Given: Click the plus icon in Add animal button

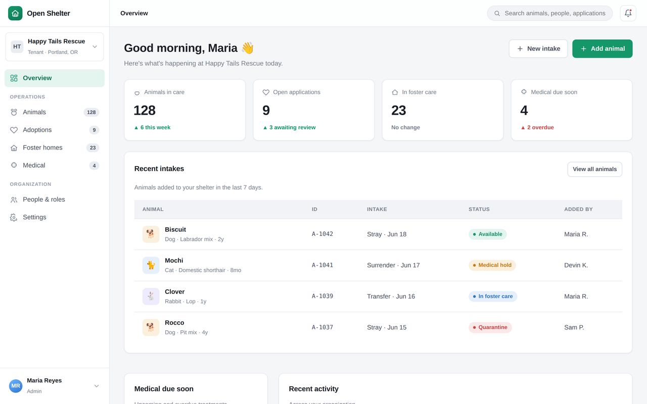Looking at the screenshot, I should pyautogui.click(x=583, y=49).
